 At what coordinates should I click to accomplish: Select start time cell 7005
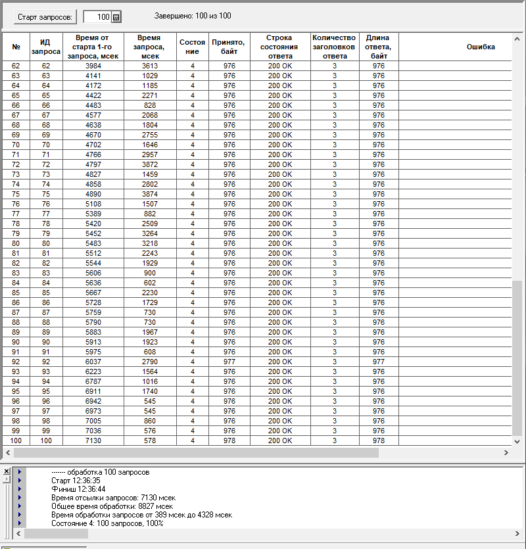(x=93, y=421)
